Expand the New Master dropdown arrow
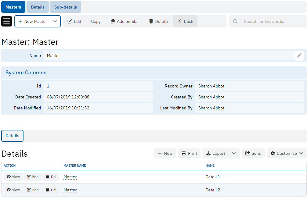The image size is (307, 199). click(x=55, y=21)
